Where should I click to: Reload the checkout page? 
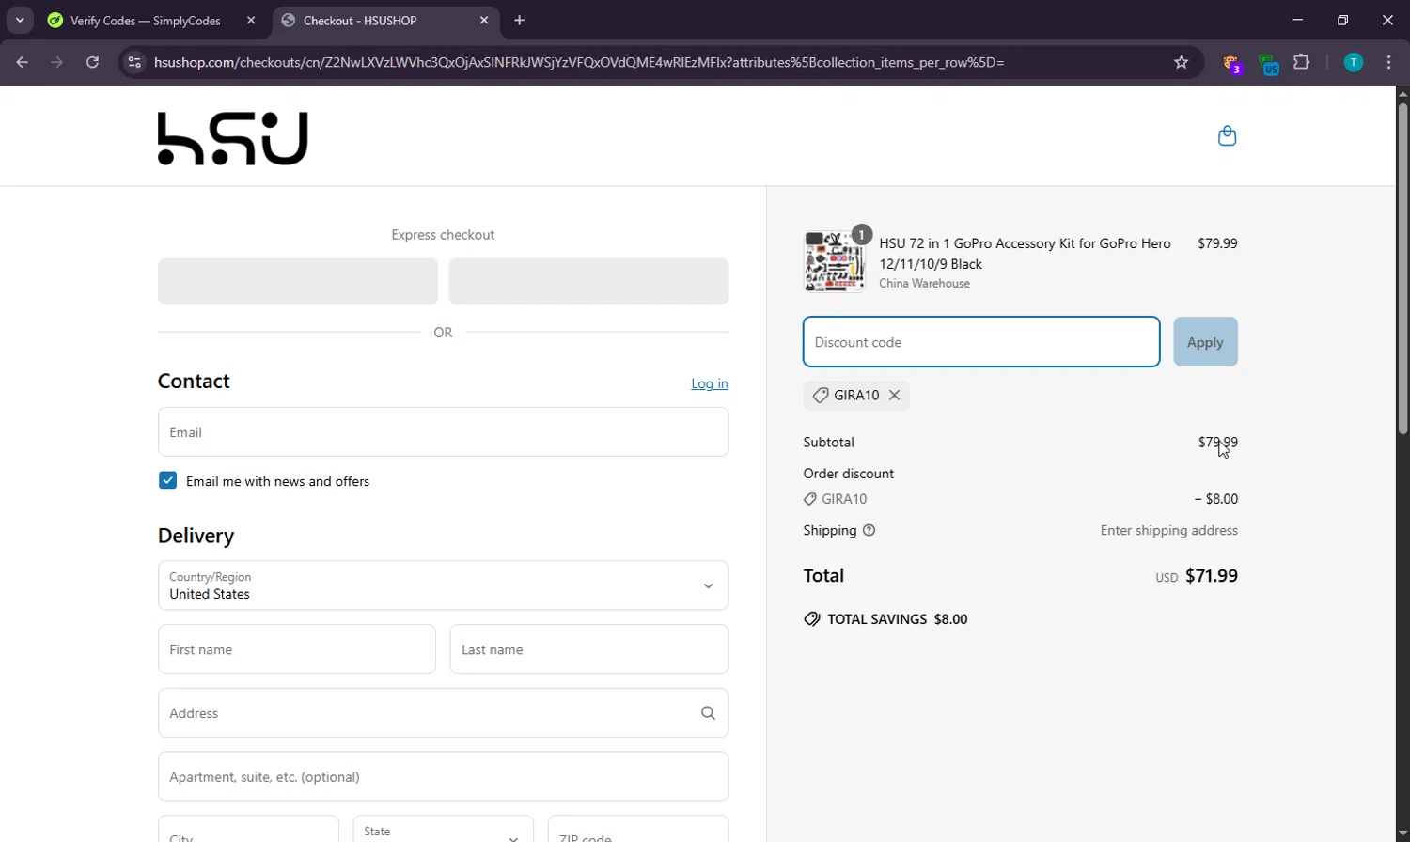(92, 62)
